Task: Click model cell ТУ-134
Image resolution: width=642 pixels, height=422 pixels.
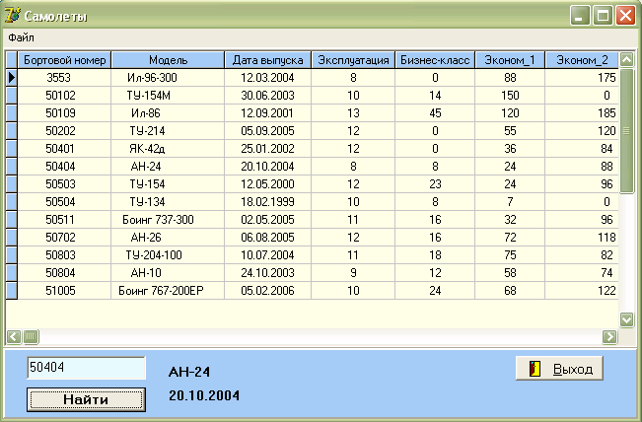Action: (x=168, y=202)
